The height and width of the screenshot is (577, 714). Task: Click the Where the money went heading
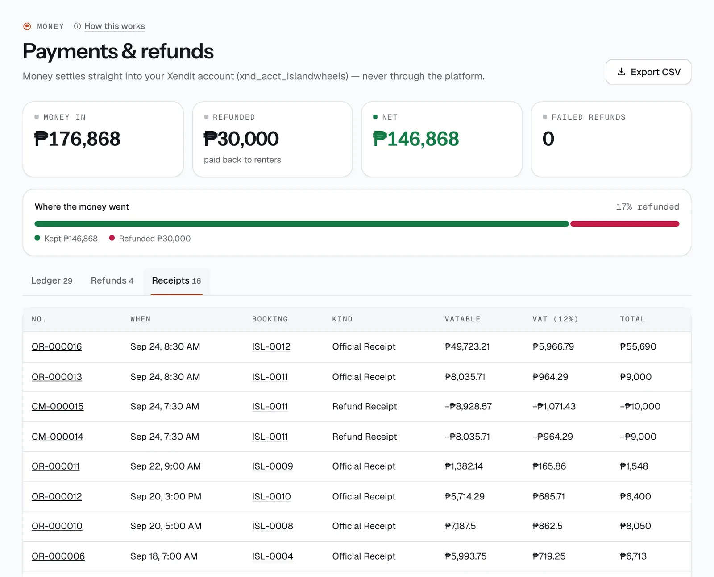point(82,207)
